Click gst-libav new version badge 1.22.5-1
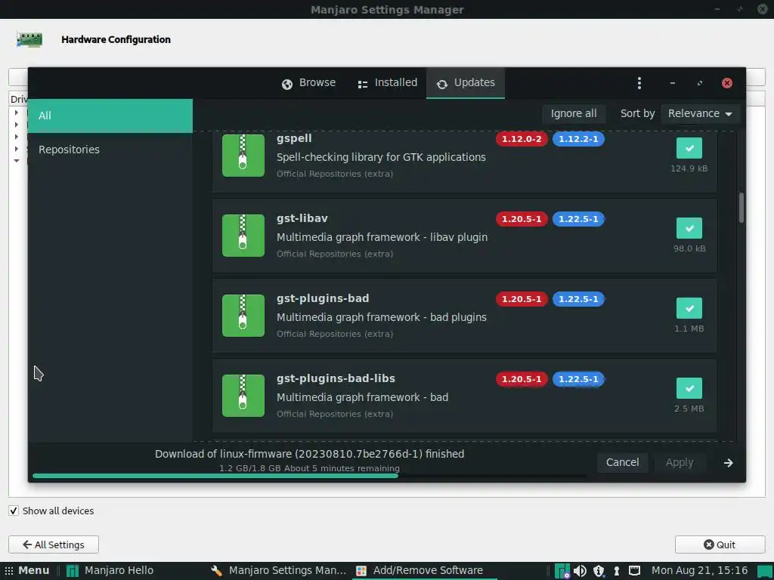 click(x=578, y=219)
